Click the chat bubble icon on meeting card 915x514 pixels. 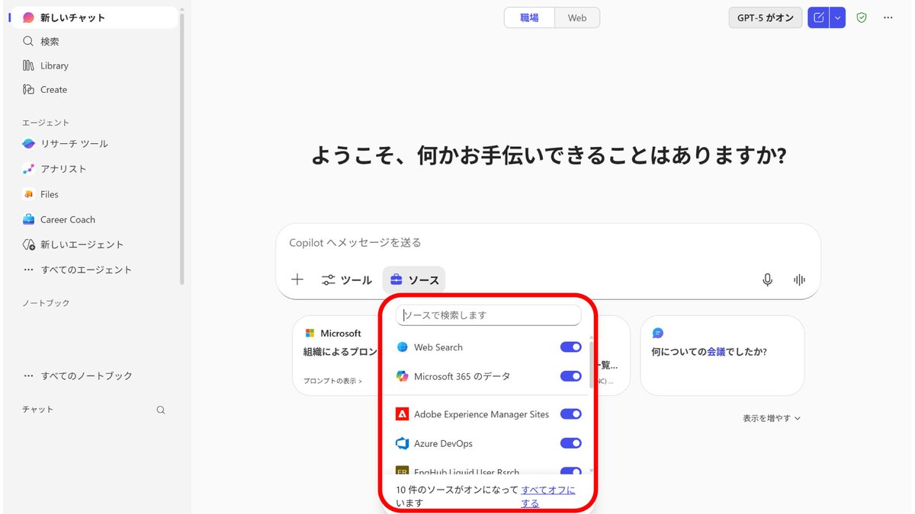658,334
